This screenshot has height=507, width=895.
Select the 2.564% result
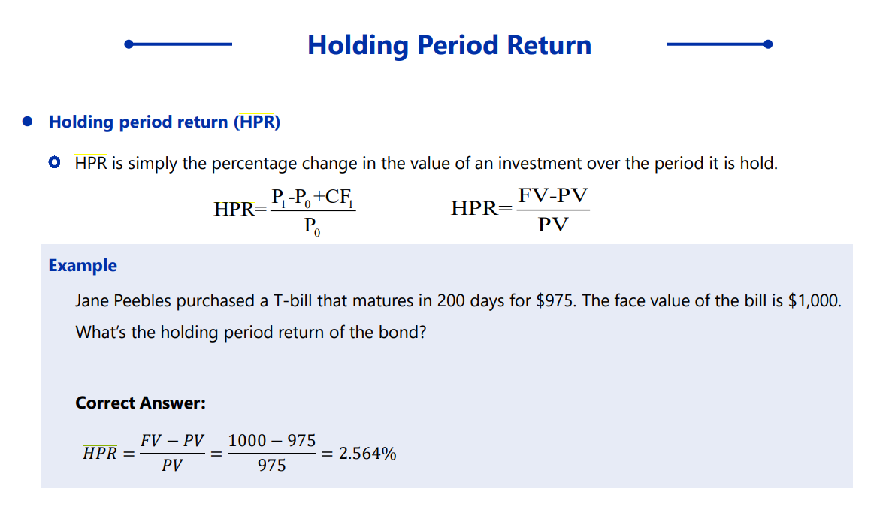pyautogui.click(x=367, y=454)
